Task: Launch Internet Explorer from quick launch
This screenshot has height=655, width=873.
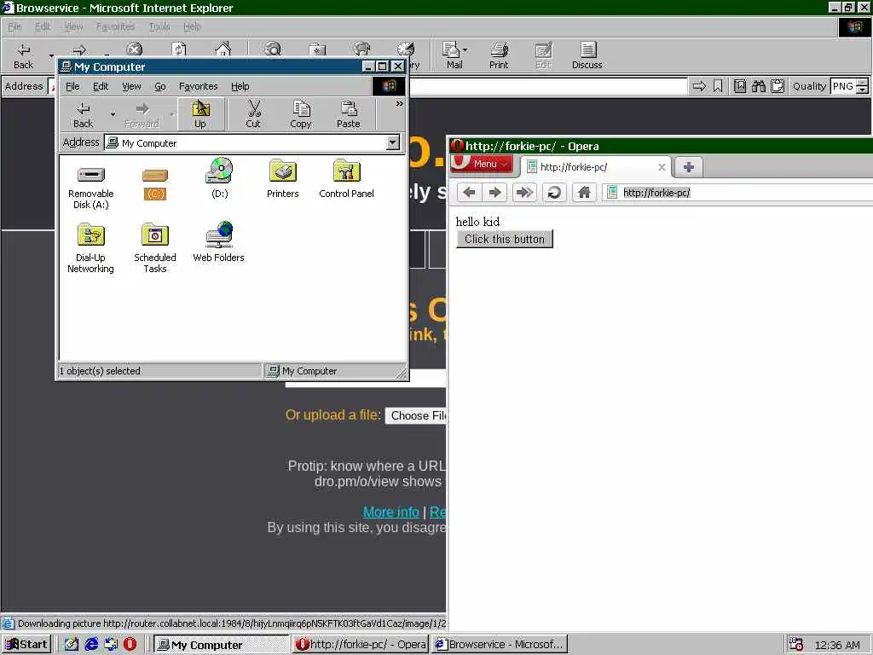Action: coord(91,645)
